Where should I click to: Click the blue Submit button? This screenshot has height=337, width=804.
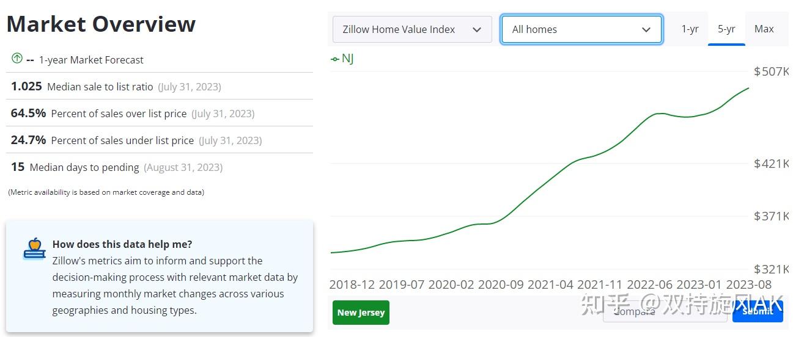click(x=758, y=311)
